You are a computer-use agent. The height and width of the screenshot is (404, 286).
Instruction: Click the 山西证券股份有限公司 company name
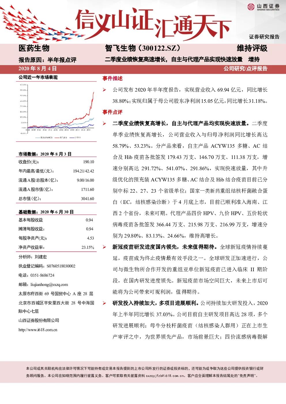(39, 320)
